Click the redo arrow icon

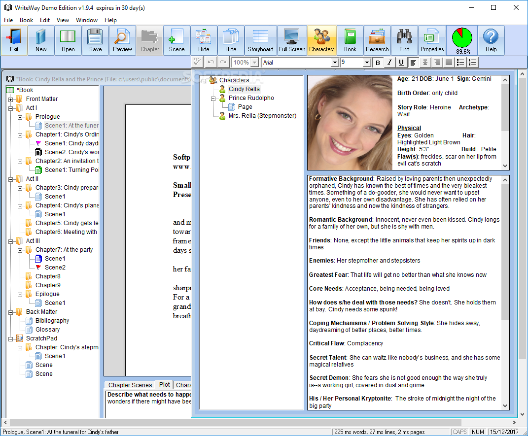[223, 62]
